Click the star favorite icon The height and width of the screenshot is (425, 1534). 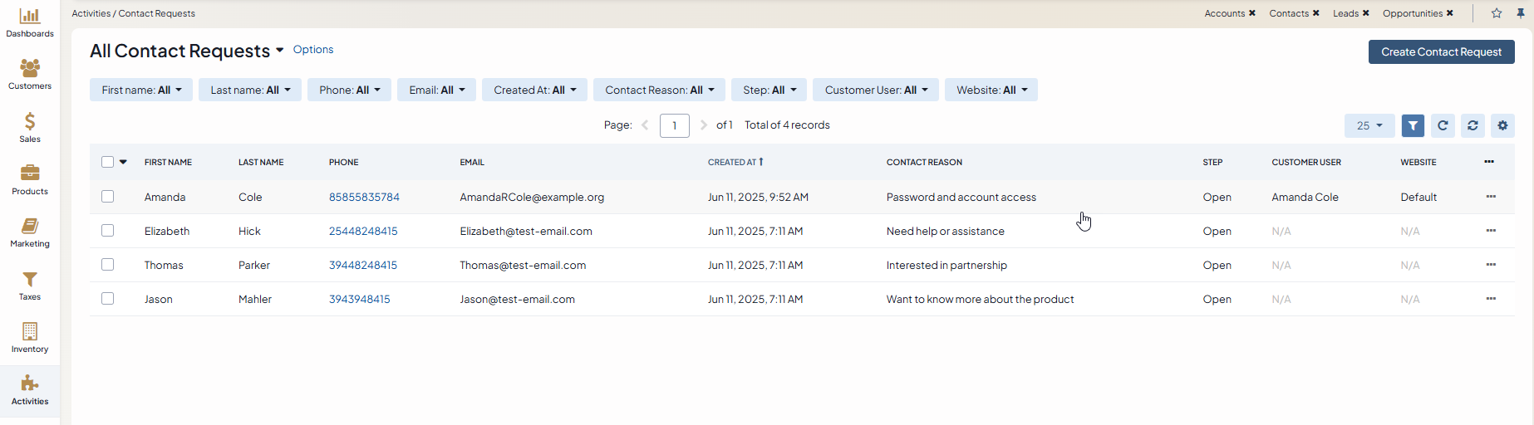1497,13
